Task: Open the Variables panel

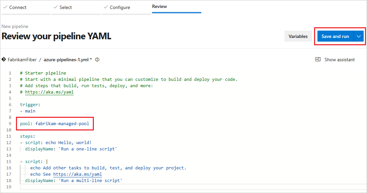Action: pyautogui.click(x=298, y=36)
